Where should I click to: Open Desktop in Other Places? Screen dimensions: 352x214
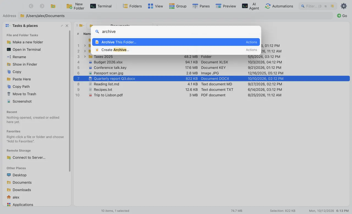pyautogui.click(x=16, y=175)
